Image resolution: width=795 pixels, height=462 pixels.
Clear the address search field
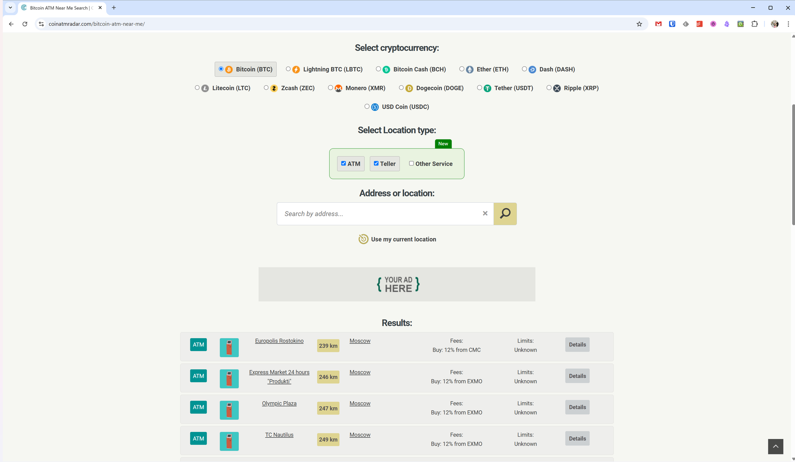[485, 213]
